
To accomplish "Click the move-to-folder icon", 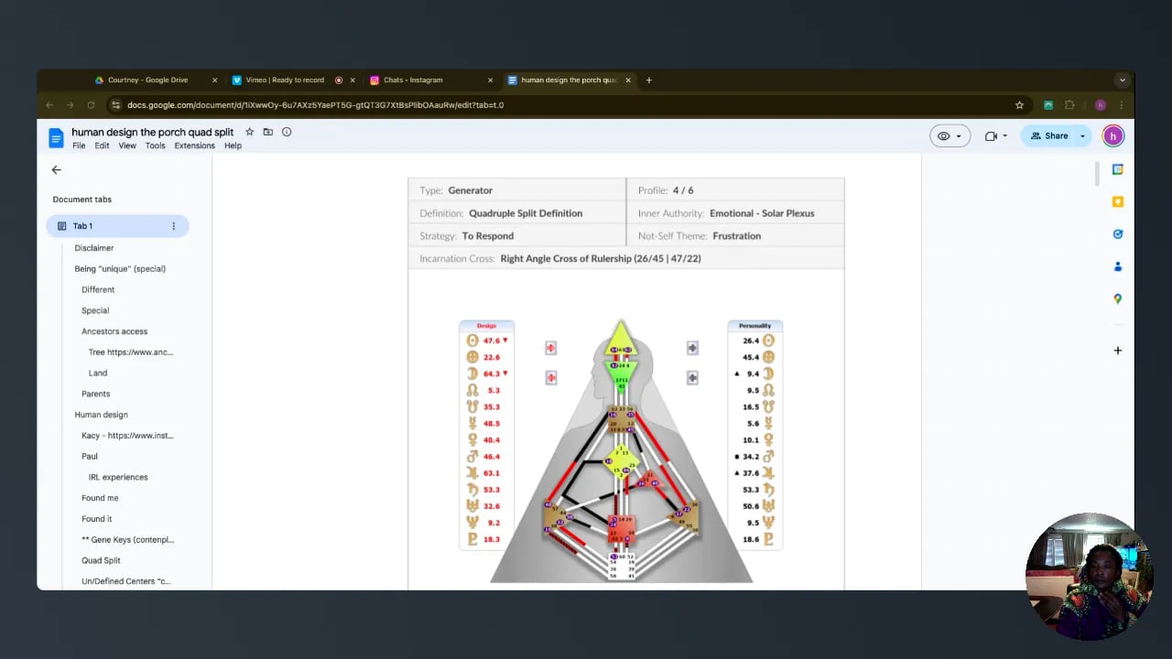I will (267, 132).
